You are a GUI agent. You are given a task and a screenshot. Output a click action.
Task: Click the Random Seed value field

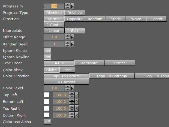[x=54, y=44]
